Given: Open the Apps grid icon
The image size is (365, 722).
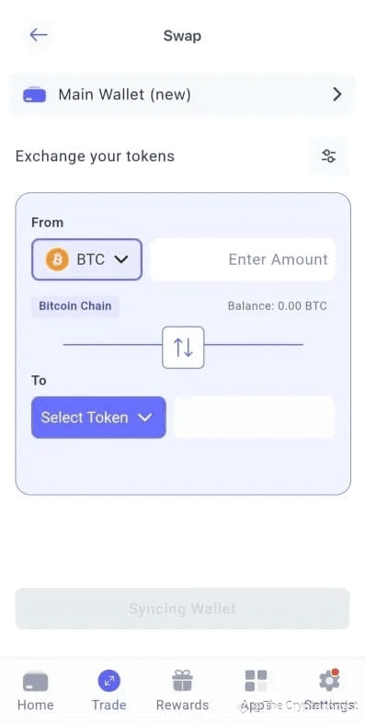Looking at the screenshot, I should [x=256, y=681].
